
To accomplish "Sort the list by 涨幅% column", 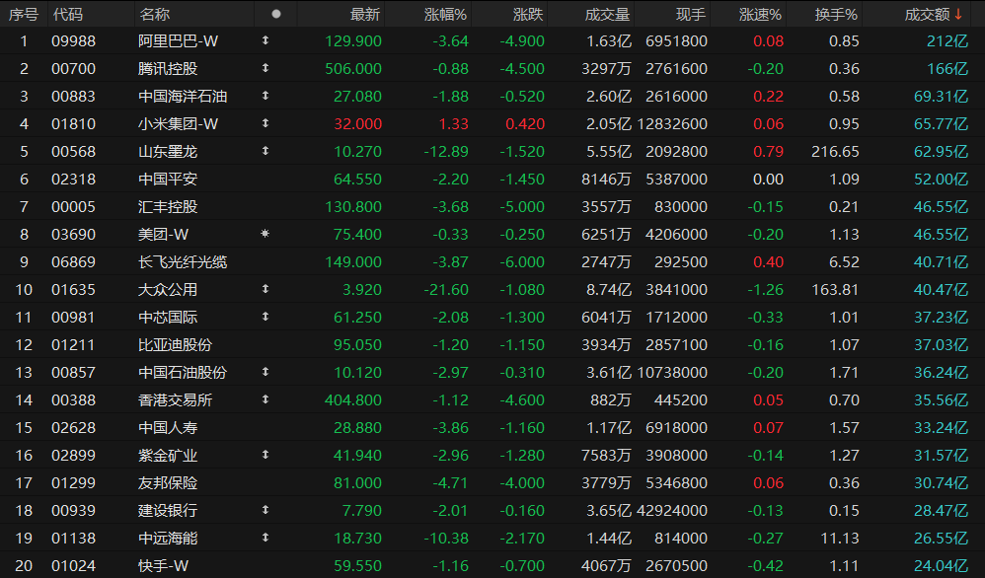I will [445, 14].
